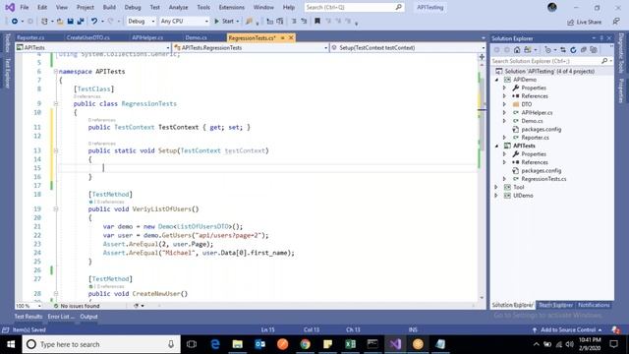Click Sync with Active Document icon
Viewport: 629px width, 354px height.
[563, 50]
